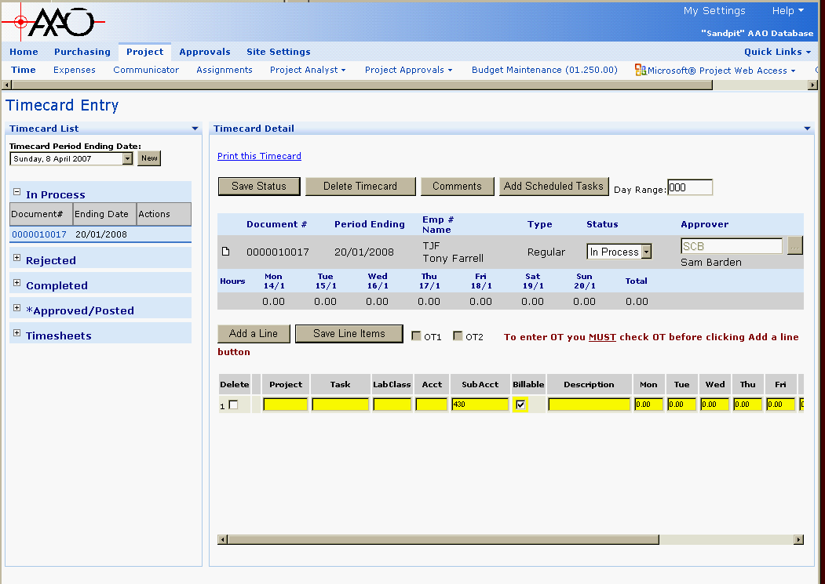
Task: Click the document icon beside 0000010017
Action: tap(226, 252)
